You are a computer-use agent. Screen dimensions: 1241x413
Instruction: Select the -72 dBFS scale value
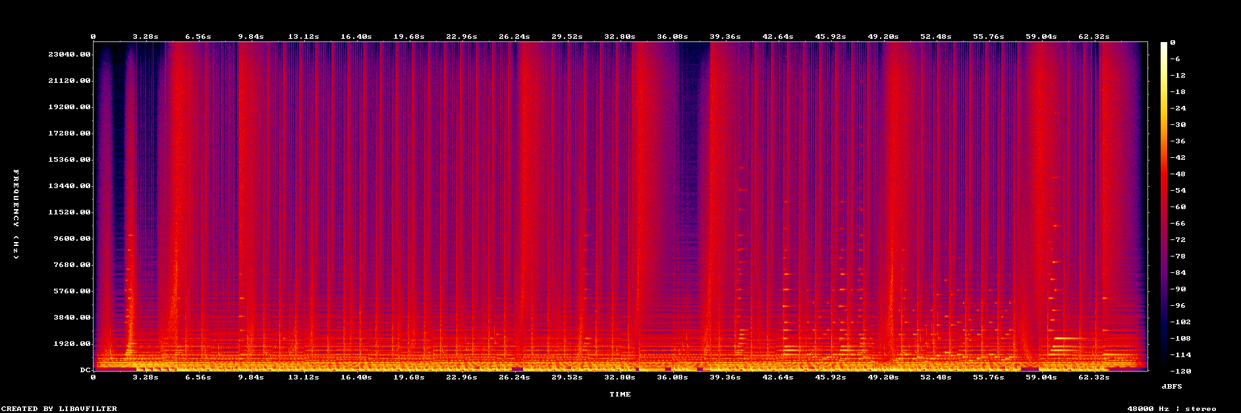pyautogui.click(x=1177, y=240)
